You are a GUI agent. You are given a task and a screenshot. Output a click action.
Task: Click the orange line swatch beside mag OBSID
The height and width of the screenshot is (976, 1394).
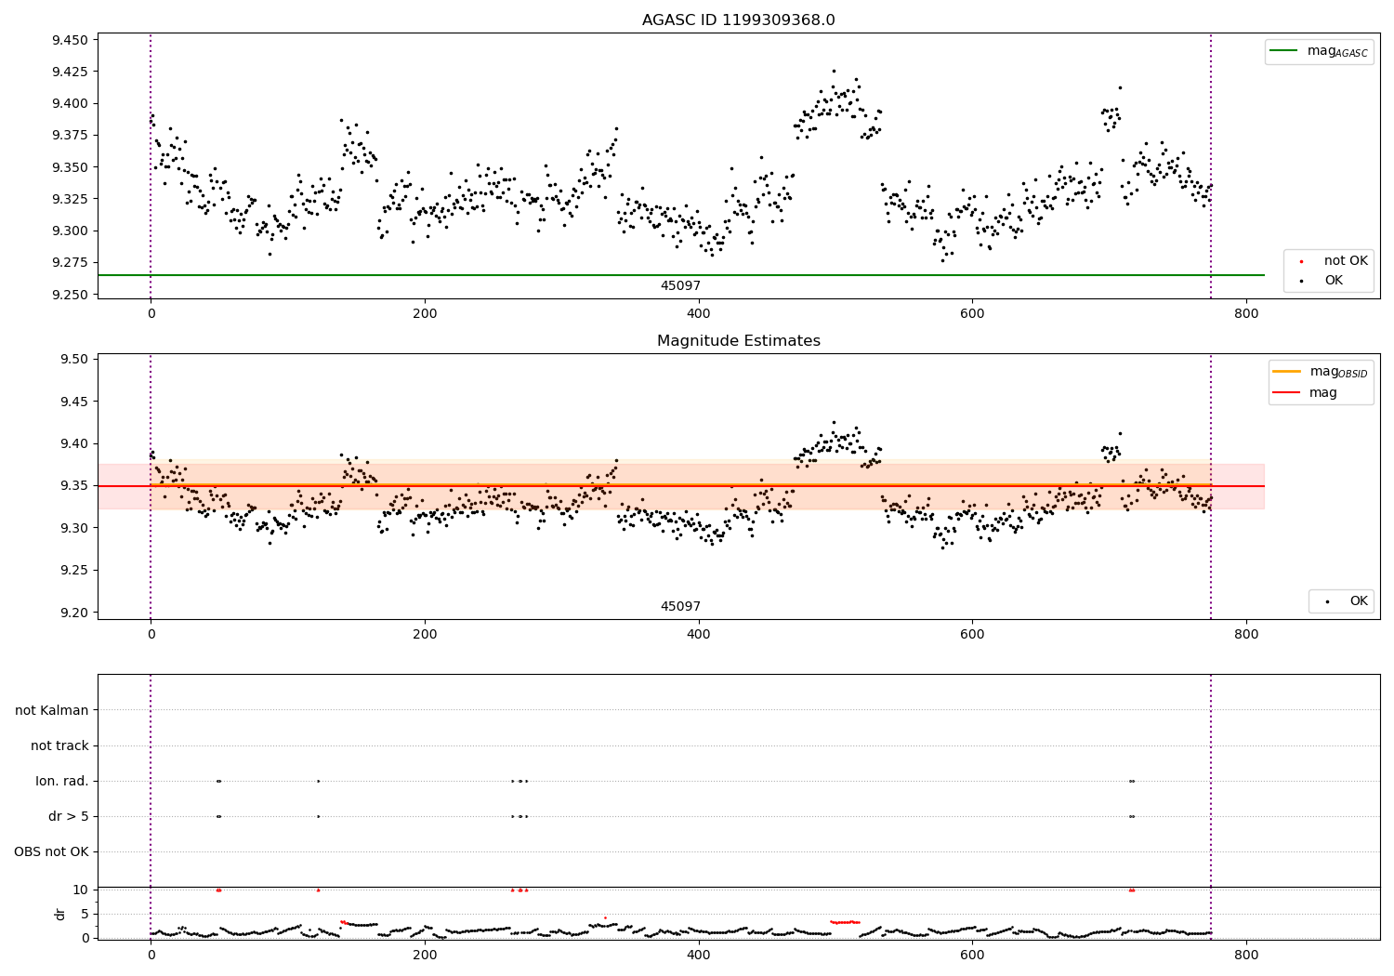click(1286, 371)
